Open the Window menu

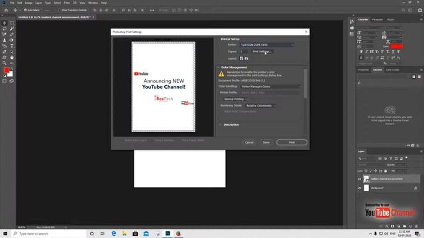coord(93,3)
